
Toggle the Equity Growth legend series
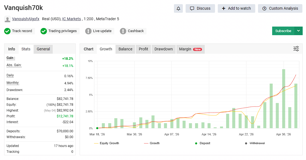point(107,143)
